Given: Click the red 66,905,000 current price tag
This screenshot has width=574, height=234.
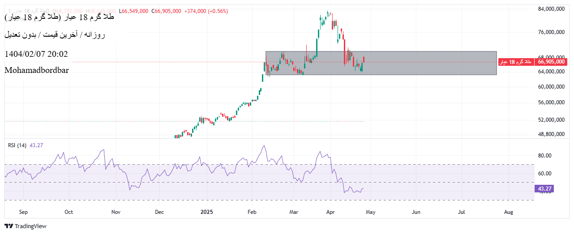Looking at the screenshot, I should tap(551, 62).
